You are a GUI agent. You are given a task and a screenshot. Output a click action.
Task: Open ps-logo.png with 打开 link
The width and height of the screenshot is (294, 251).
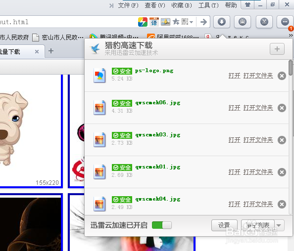pos(235,76)
